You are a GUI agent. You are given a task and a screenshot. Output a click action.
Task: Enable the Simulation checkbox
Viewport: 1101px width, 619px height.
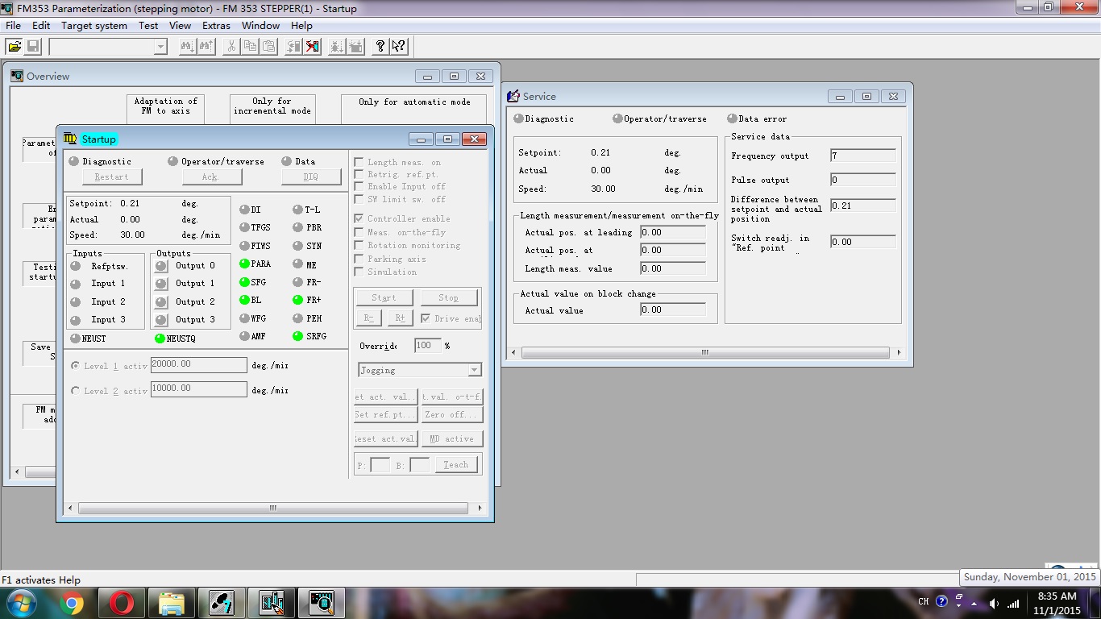(359, 272)
